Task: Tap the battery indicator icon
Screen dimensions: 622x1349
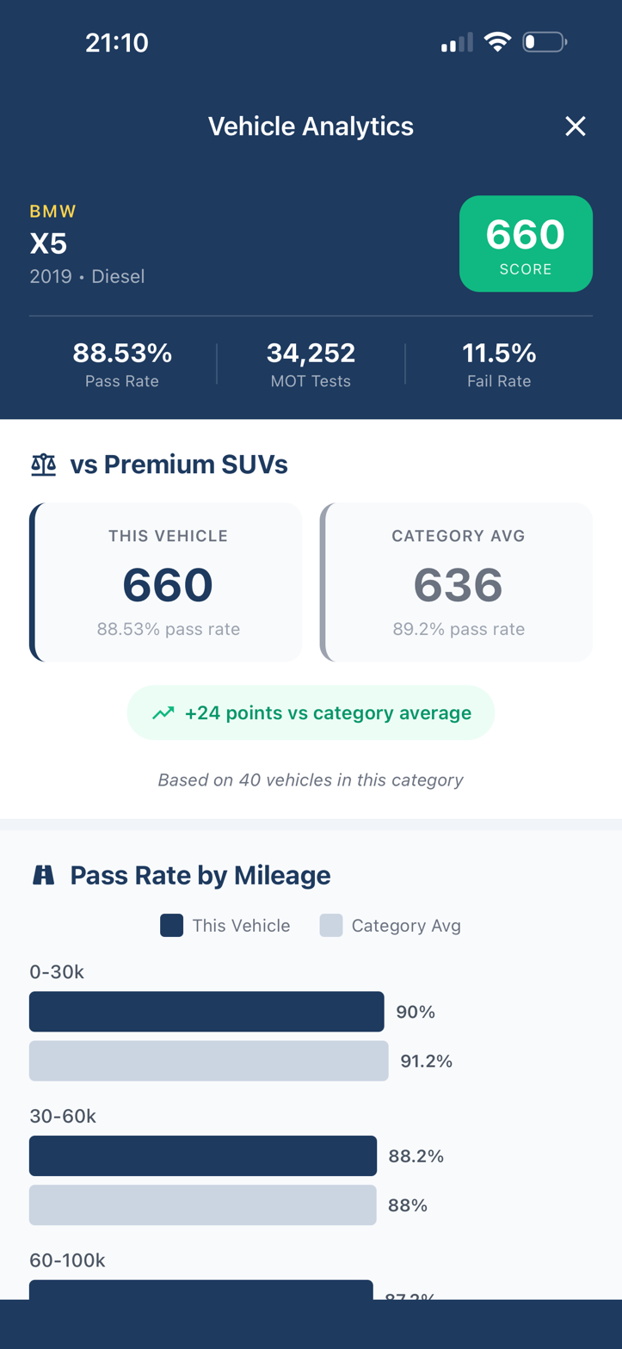Action: [544, 41]
